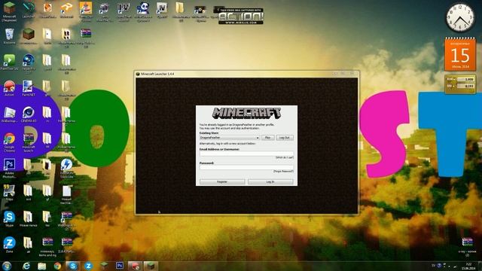
Task: Click the calendar gadget showing 15
Action: click(x=460, y=54)
